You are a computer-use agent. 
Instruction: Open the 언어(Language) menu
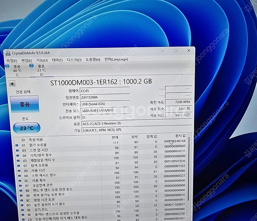[116, 59]
